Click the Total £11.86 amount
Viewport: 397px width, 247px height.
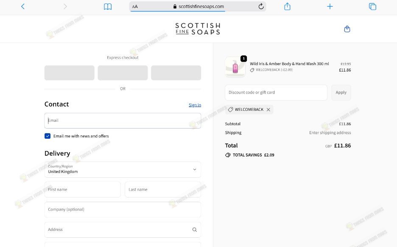pos(342,145)
